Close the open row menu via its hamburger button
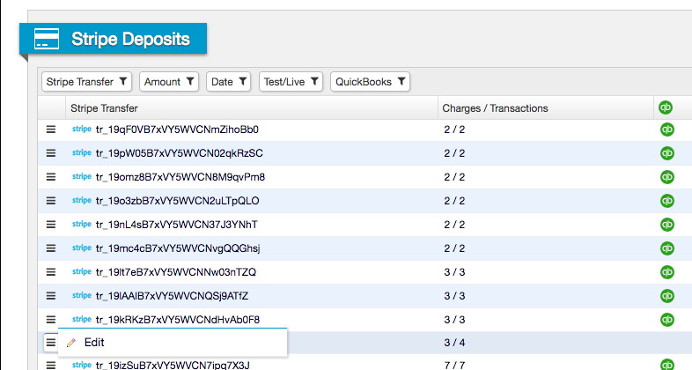This screenshot has height=370, width=692. click(51, 342)
